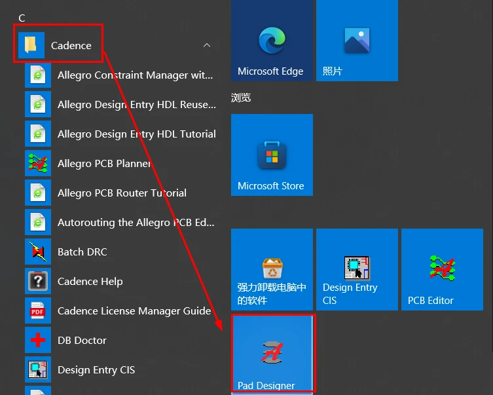The width and height of the screenshot is (493, 395).
Task: Launch the Pad Designer tile
Action: tap(272, 354)
